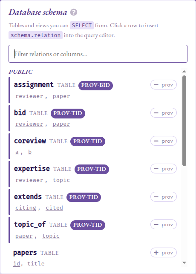
Task: Disable provenance on assignment table
Action: (x=164, y=85)
